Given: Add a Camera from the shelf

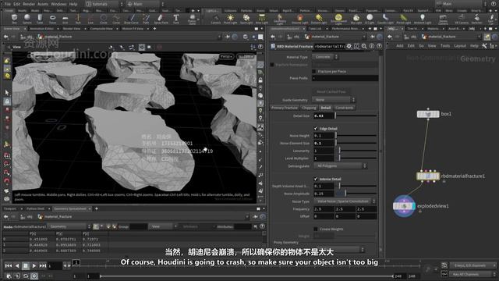Looking at the screenshot, I should pos(216,19).
